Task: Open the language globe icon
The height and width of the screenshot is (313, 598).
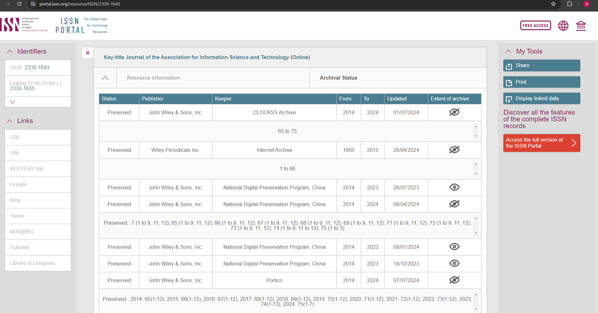Action: (x=563, y=26)
